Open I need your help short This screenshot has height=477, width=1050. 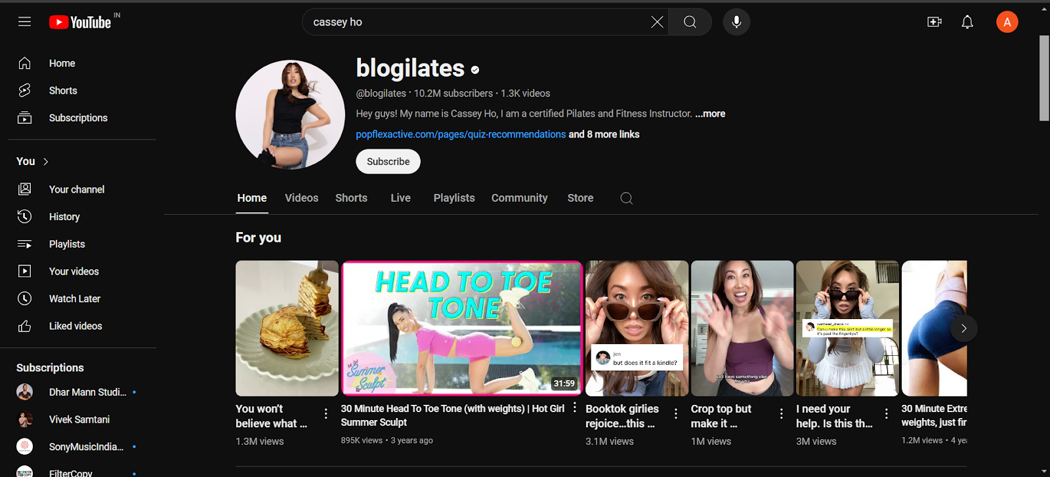pyautogui.click(x=847, y=328)
